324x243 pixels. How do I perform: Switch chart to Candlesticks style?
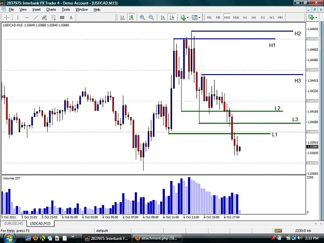tap(131, 18)
